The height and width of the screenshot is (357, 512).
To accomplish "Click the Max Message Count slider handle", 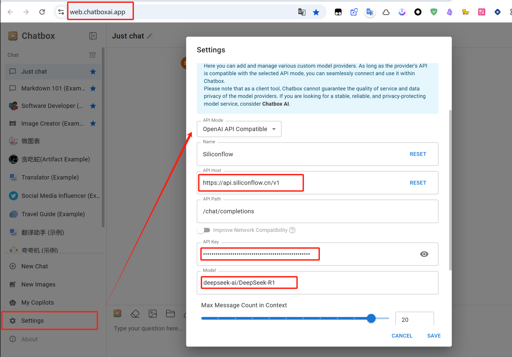I will (x=371, y=318).
